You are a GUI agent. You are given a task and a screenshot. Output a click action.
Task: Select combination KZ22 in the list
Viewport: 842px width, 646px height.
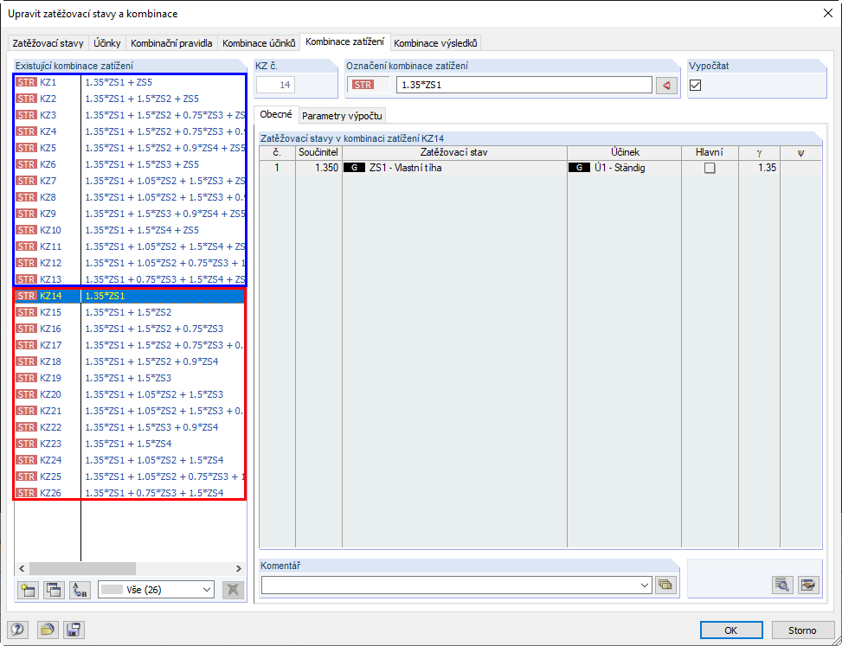click(x=130, y=427)
